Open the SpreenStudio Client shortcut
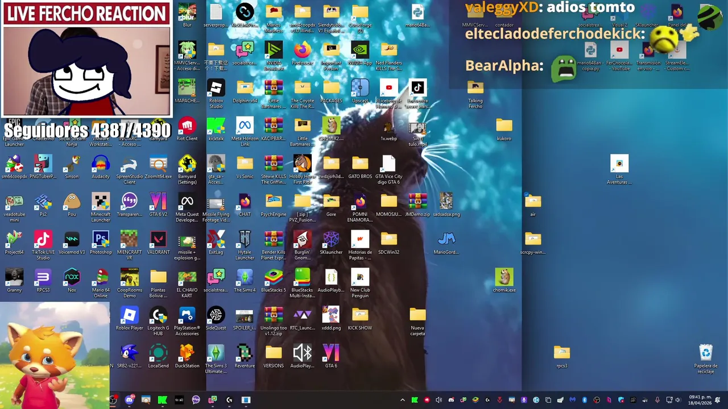728x409 pixels. pyautogui.click(x=129, y=170)
